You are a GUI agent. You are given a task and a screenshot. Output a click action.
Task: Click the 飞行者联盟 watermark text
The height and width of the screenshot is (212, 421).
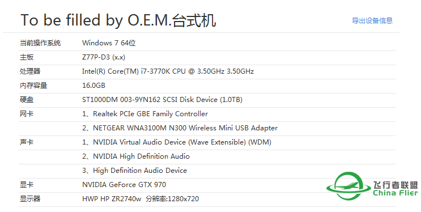point(396,185)
